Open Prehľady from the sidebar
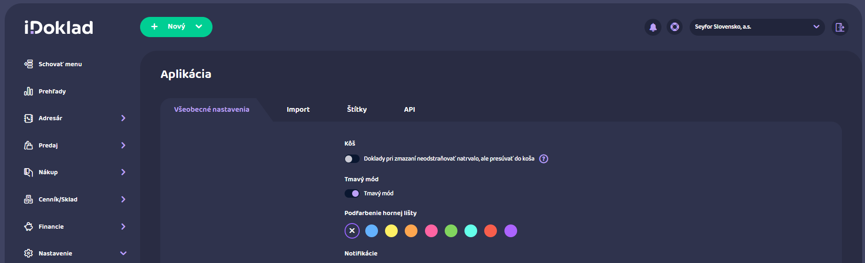 [x=52, y=91]
